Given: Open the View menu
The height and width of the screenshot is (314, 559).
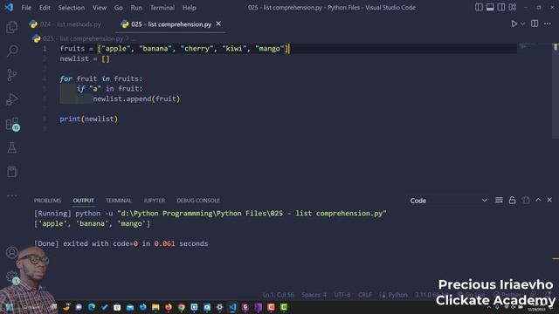Looking at the screenshot, I should tap(99, 8).
